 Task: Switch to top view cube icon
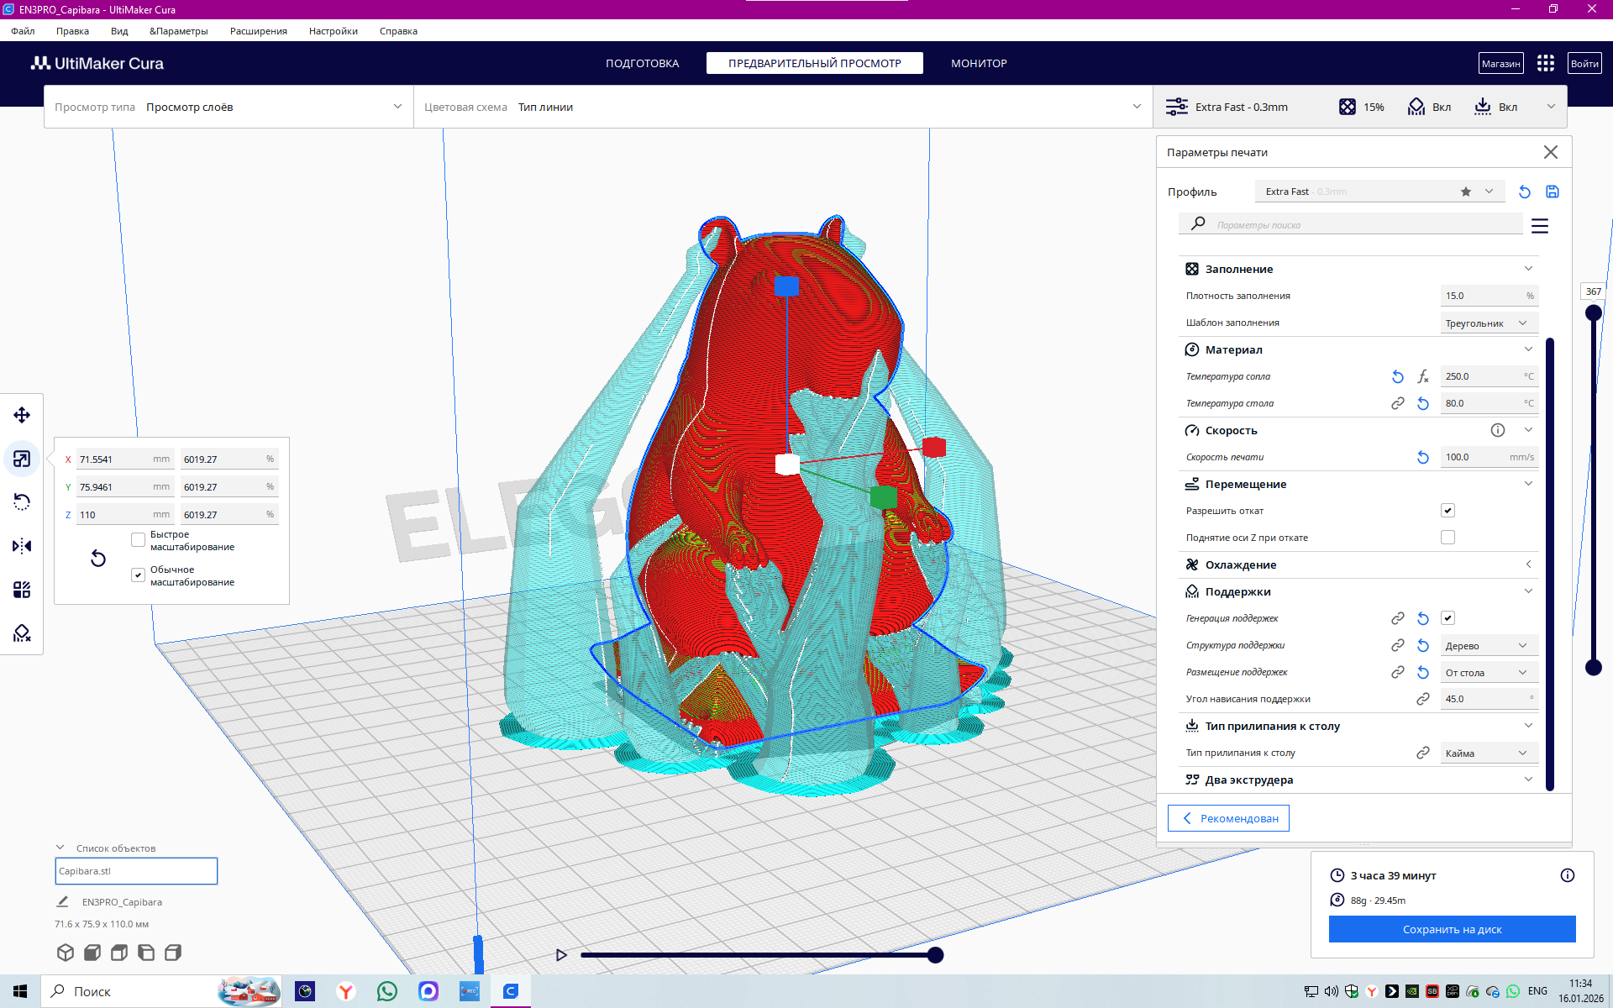click(119, 953)
